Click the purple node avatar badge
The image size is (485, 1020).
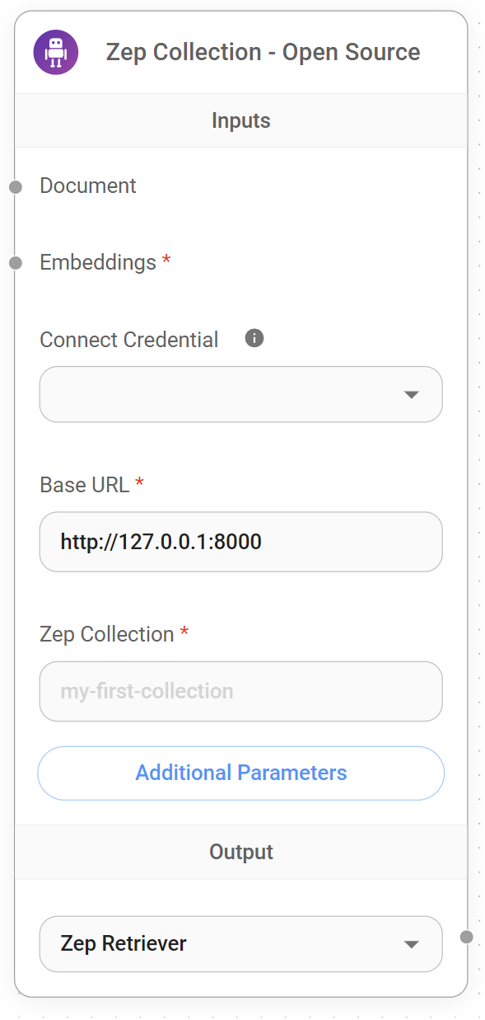54,51
